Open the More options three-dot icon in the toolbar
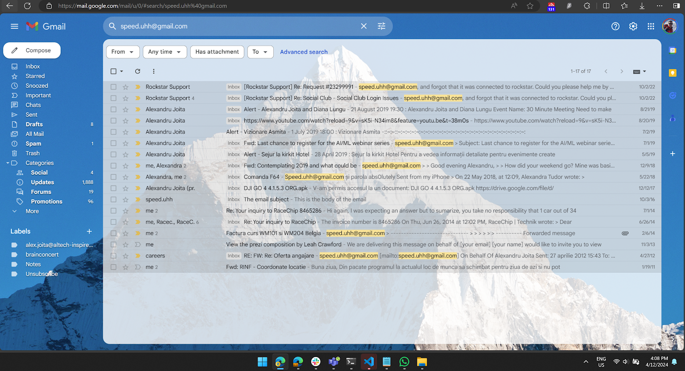 [153, 71]
